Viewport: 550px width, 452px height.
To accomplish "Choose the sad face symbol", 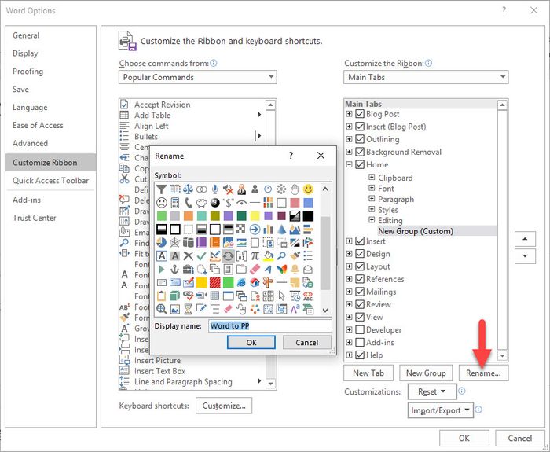I will tap(161, 203).
